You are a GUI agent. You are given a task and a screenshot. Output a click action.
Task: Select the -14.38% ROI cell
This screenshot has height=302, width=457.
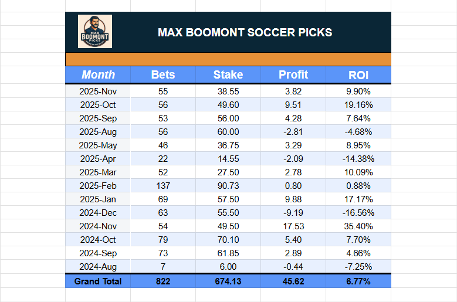(358, 158)
